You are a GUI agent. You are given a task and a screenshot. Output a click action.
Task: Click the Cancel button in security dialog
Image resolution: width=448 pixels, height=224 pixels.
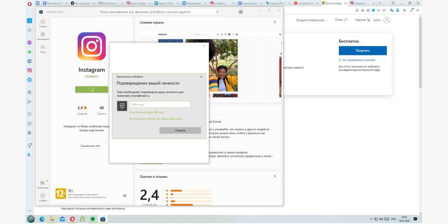point(180,130)
